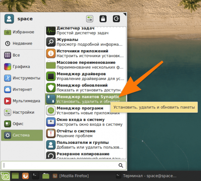
Task: Select the Графика category
Action: (22, 67)
